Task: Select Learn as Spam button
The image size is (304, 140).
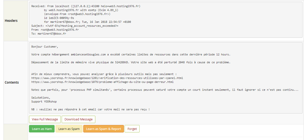Action: coord(69,129)
